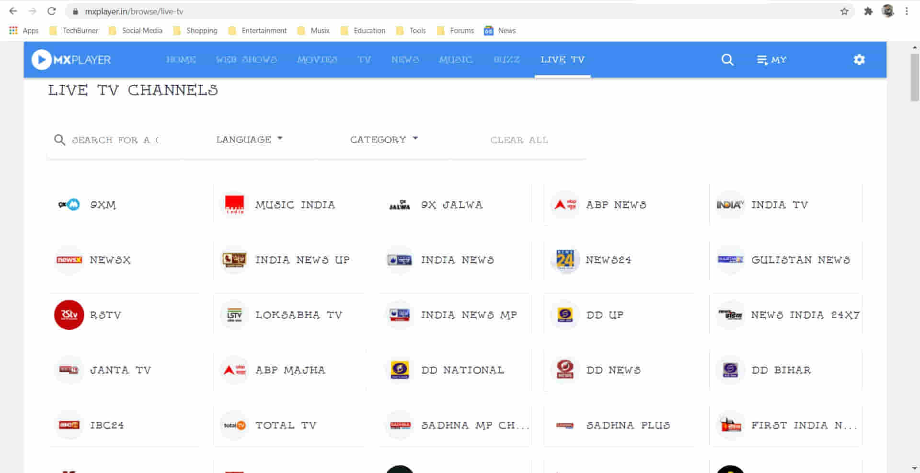Viewport: 920px width, 473px height.
Task: Click the DD National logo
Action: (x=400, y=370)
